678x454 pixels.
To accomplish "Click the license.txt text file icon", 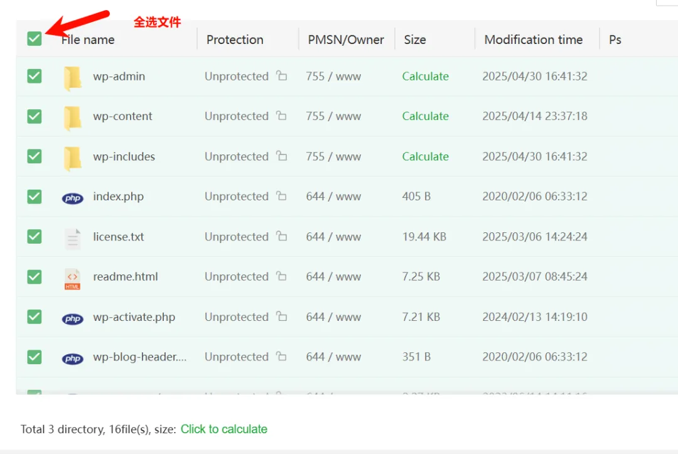I will [x=73, y=239].
